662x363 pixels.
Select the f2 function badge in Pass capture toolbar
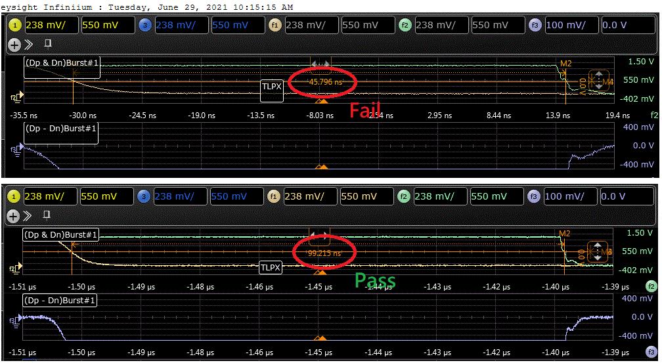click(x=406, y=196)
